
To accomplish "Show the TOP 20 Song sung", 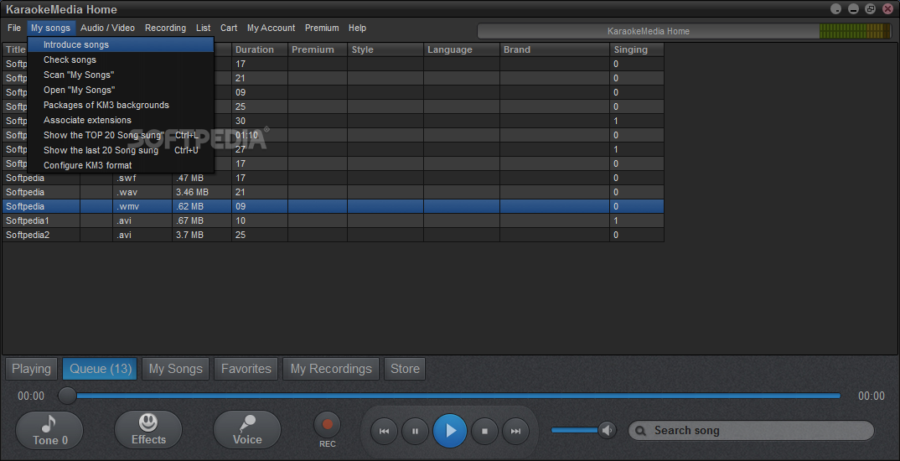I will click(121, 135).
